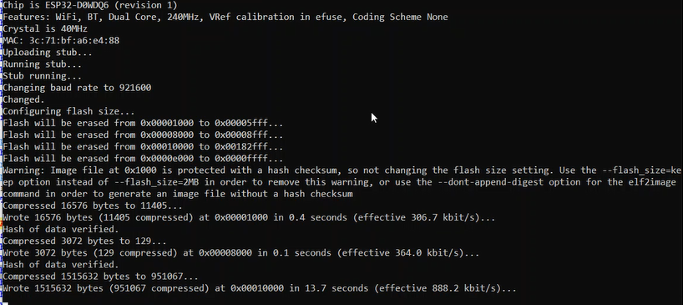Click the 'Configuring flash size...' line
Image resolution: width=683 pixels, height=305 pixels.
pos(68,111)
